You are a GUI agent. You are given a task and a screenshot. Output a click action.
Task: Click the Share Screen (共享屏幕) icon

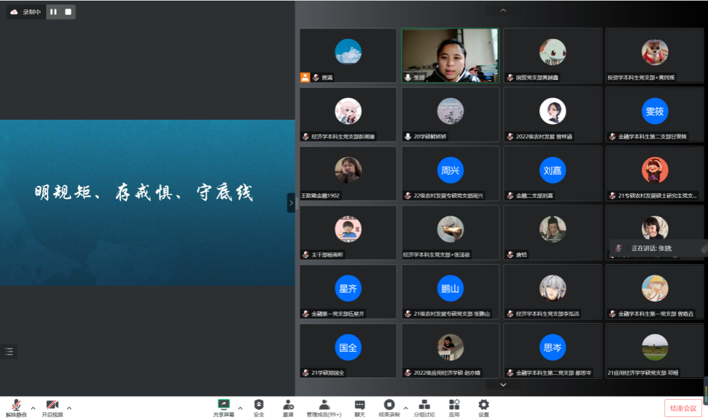[224, 406]
